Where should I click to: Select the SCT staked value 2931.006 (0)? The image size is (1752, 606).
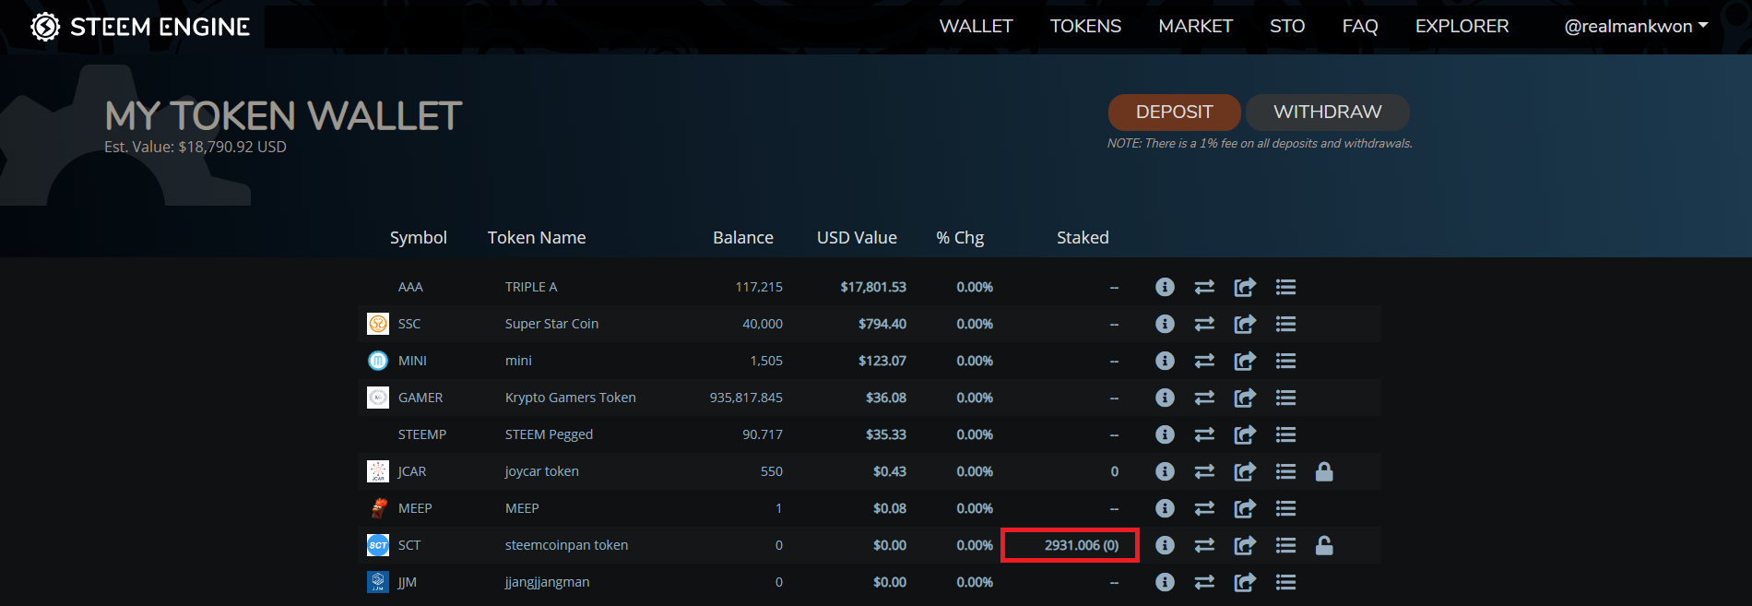(1081, 545)
